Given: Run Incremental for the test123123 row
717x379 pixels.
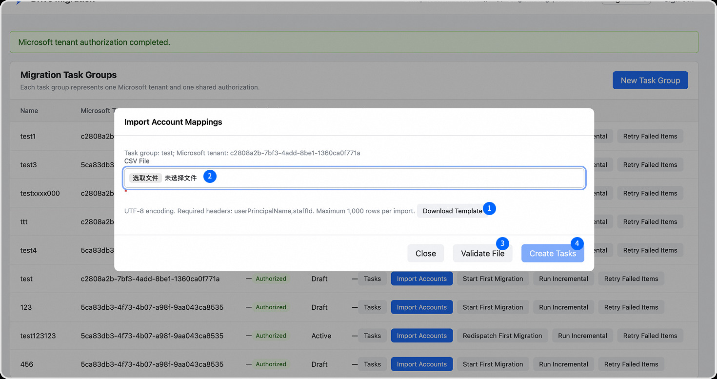Looking at the screenshot, I should coord(582,336).
